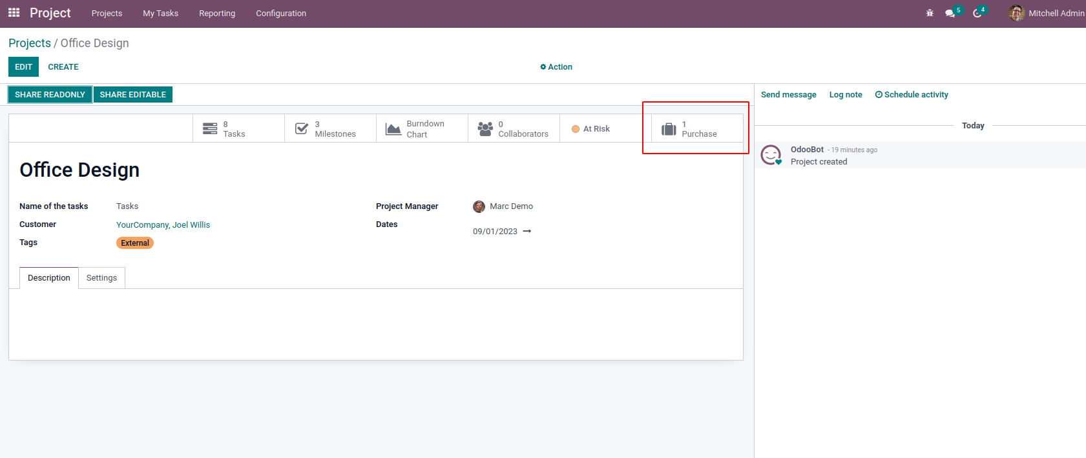Viewport: 1086px width, 458px height.
Task: Expand the Action dropdown
Action: 556,67
